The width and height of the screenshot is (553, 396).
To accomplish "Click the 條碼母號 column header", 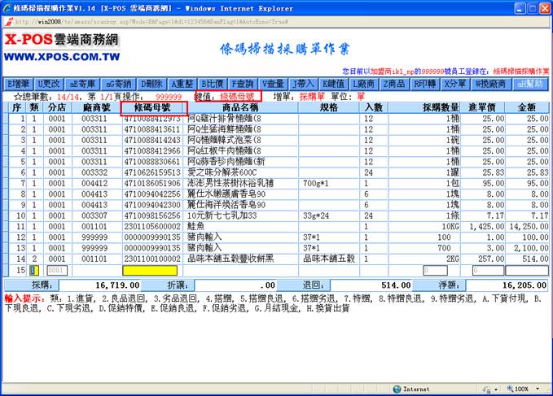I will (x=152, y=107).
